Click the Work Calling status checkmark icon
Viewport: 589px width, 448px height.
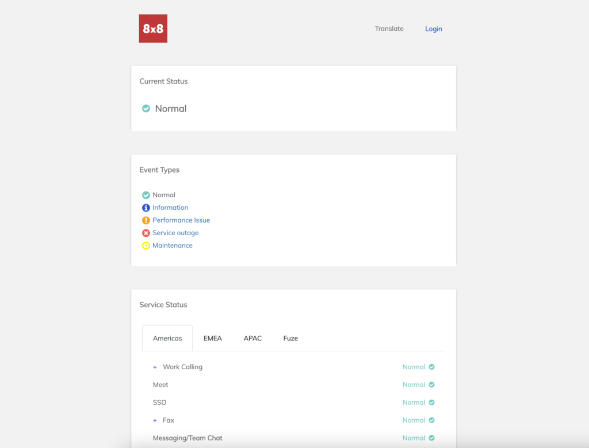431,367
